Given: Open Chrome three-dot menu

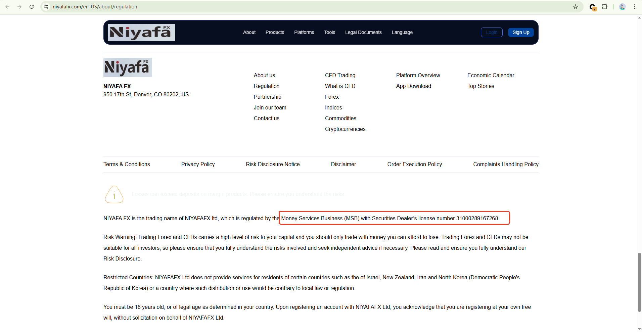Looking at the screenshot, I should tap(635, 7).
